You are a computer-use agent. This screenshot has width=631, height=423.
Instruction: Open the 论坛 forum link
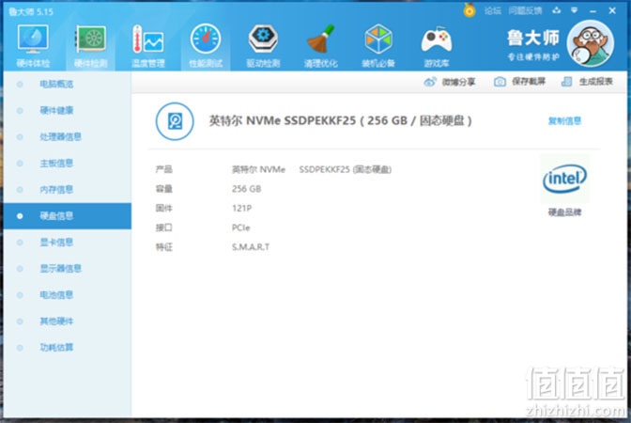[493, 11]
